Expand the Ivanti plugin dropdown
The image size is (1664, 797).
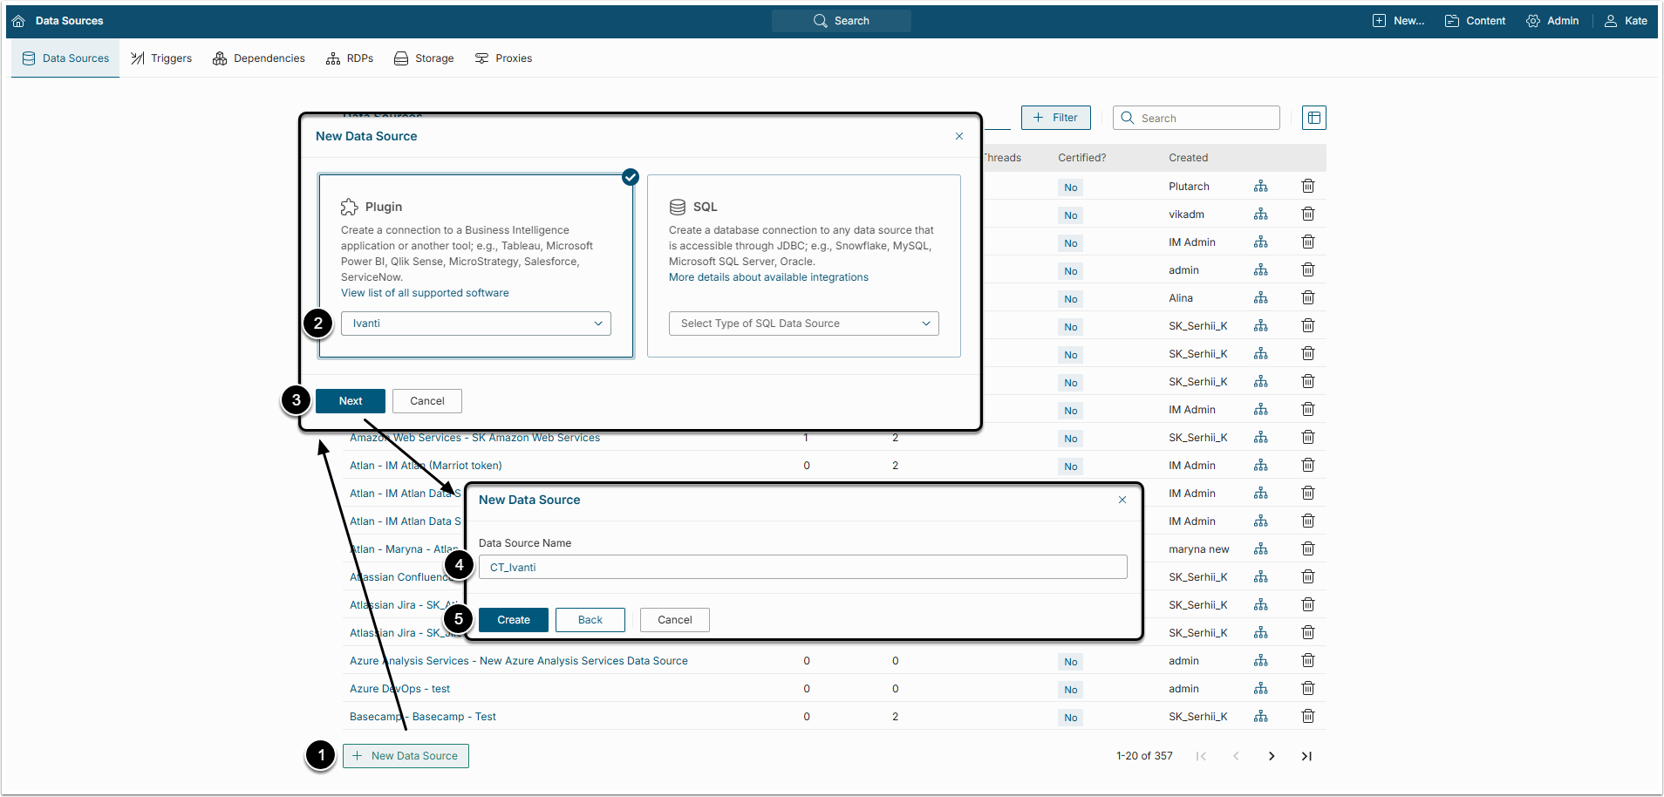tap(476, 324)
